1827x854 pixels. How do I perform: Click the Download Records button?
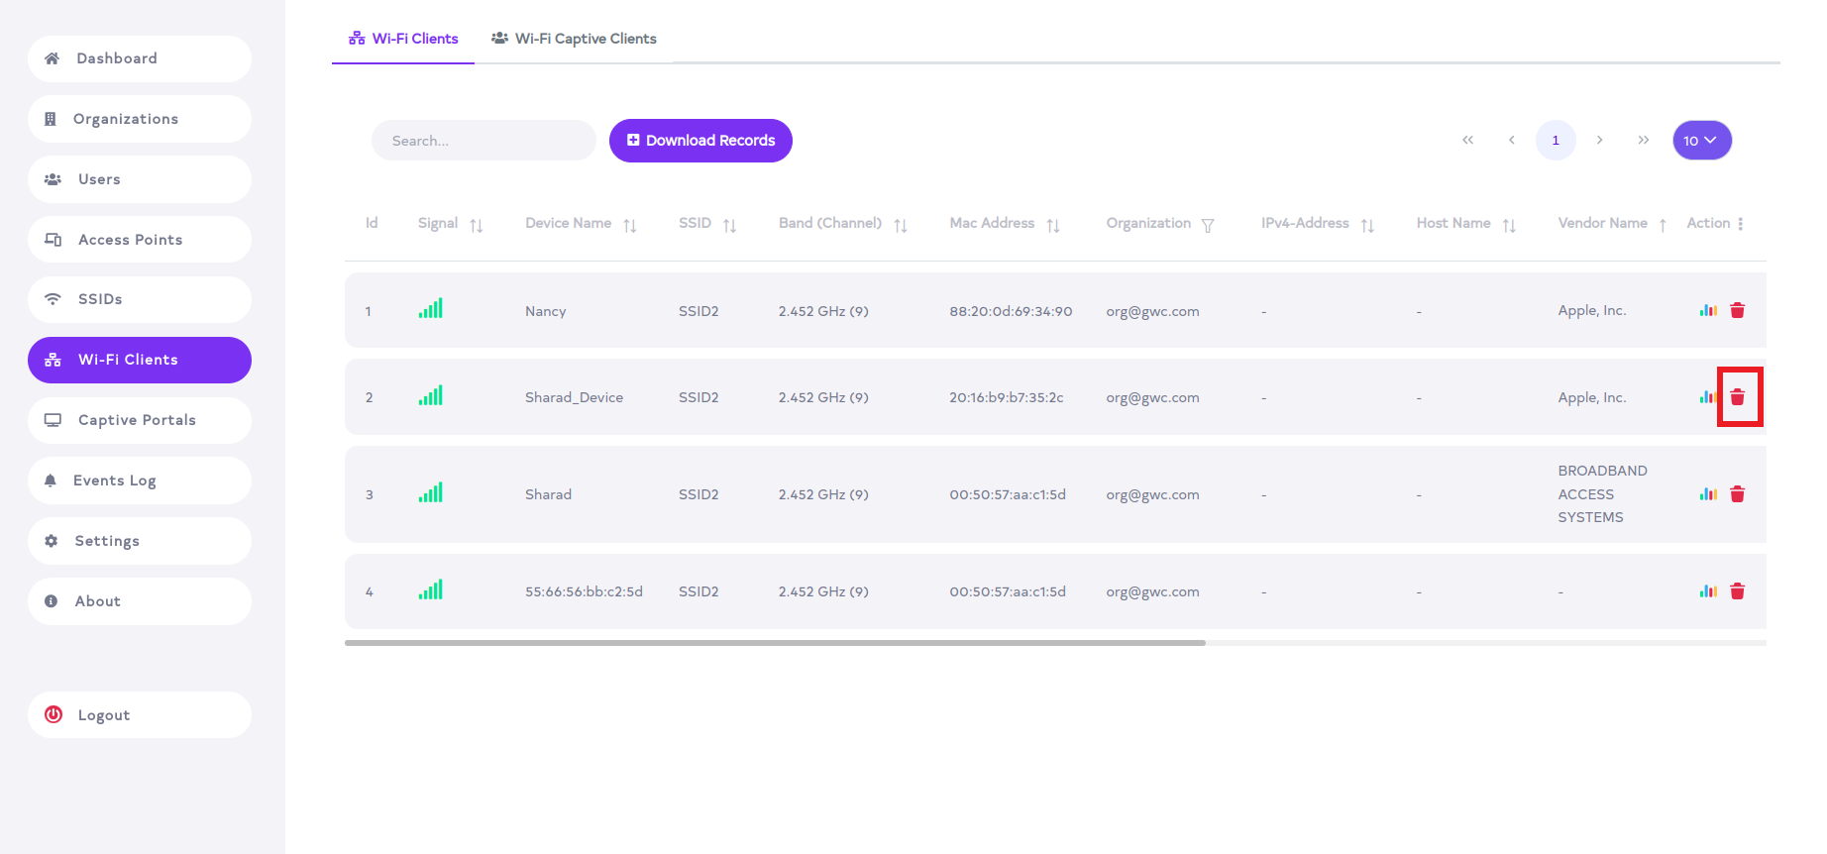(x=700, y=141)
